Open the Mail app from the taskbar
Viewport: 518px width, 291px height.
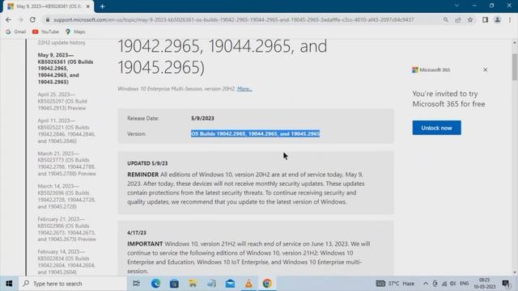point(230,284)
